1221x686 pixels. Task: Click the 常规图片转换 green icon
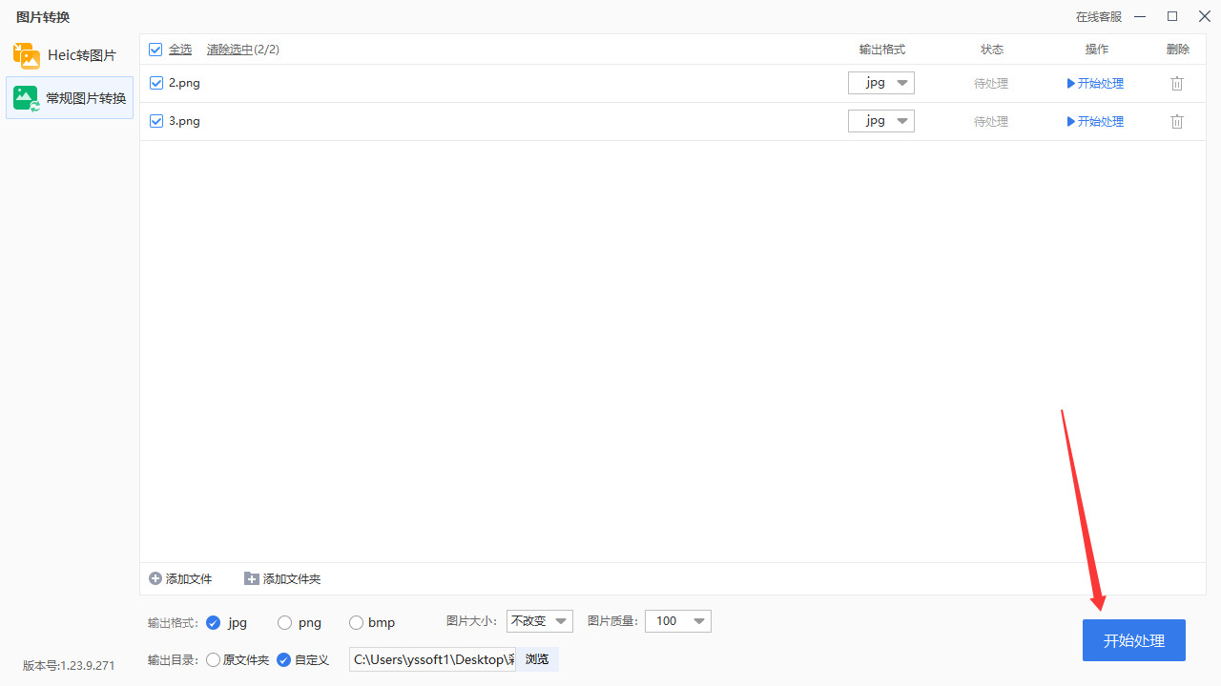pos(27,98)
